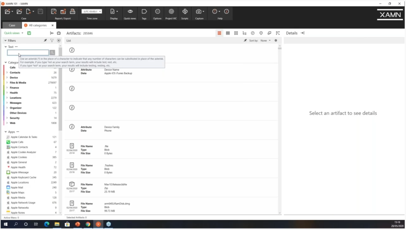Open the Windows Start menu
The width and height of the screenshot is (406, 229).
tap(6, 224)
